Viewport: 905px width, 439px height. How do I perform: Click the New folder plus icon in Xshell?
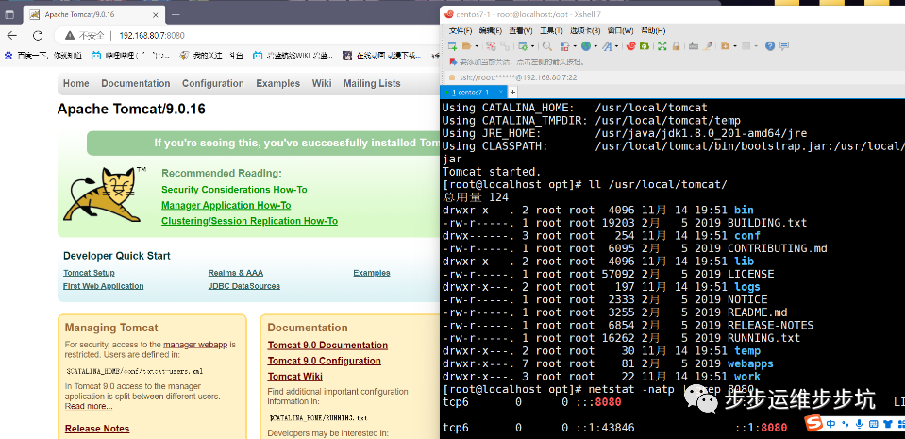point(726,46)
